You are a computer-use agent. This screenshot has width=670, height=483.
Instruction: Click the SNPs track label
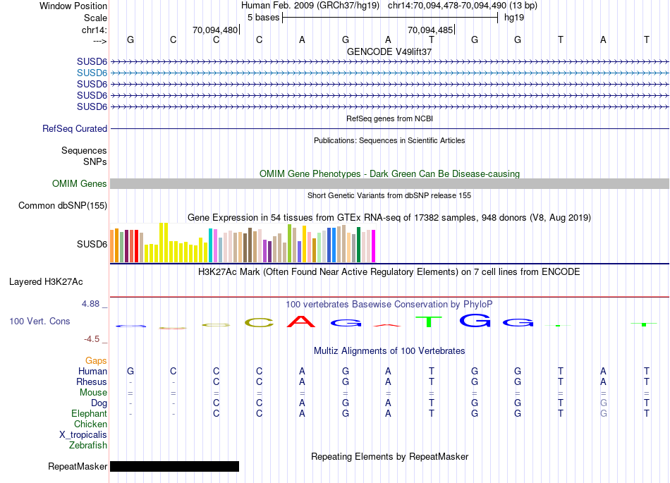coord(95,161)
